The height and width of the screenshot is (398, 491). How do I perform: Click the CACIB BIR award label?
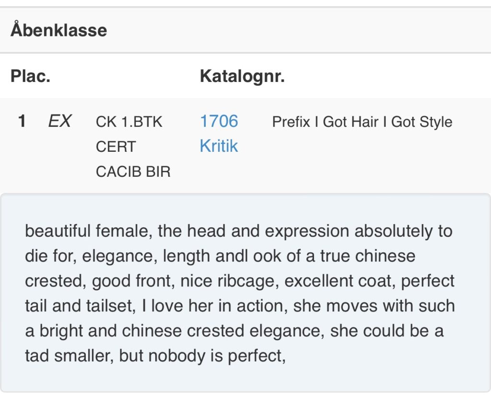pyautogui.click(x=133, y=171)
